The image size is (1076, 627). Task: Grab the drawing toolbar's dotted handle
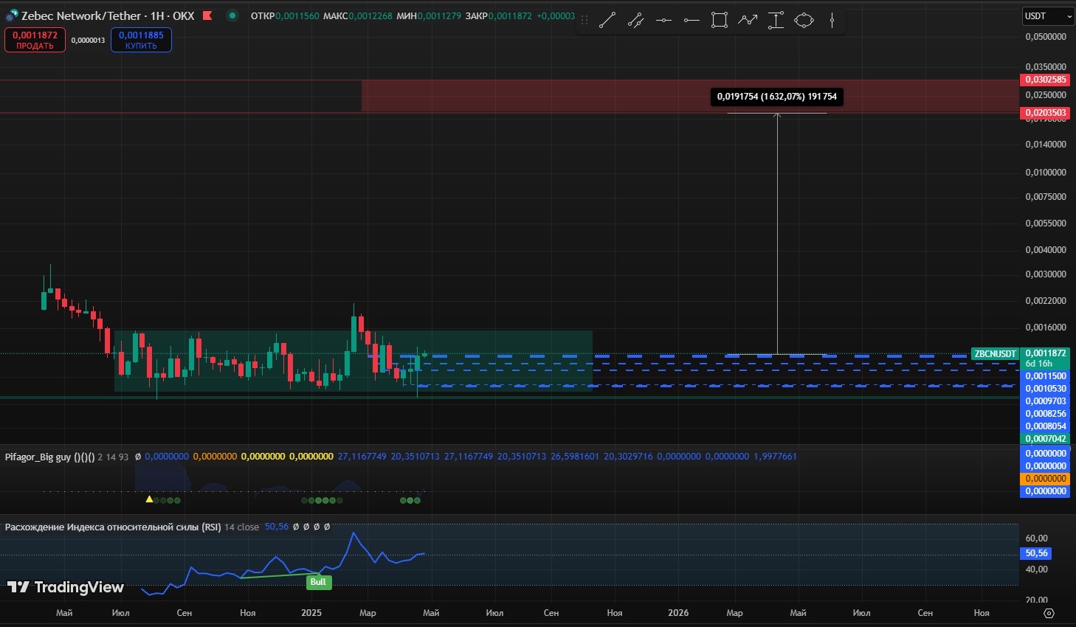[x=584, y=21]
